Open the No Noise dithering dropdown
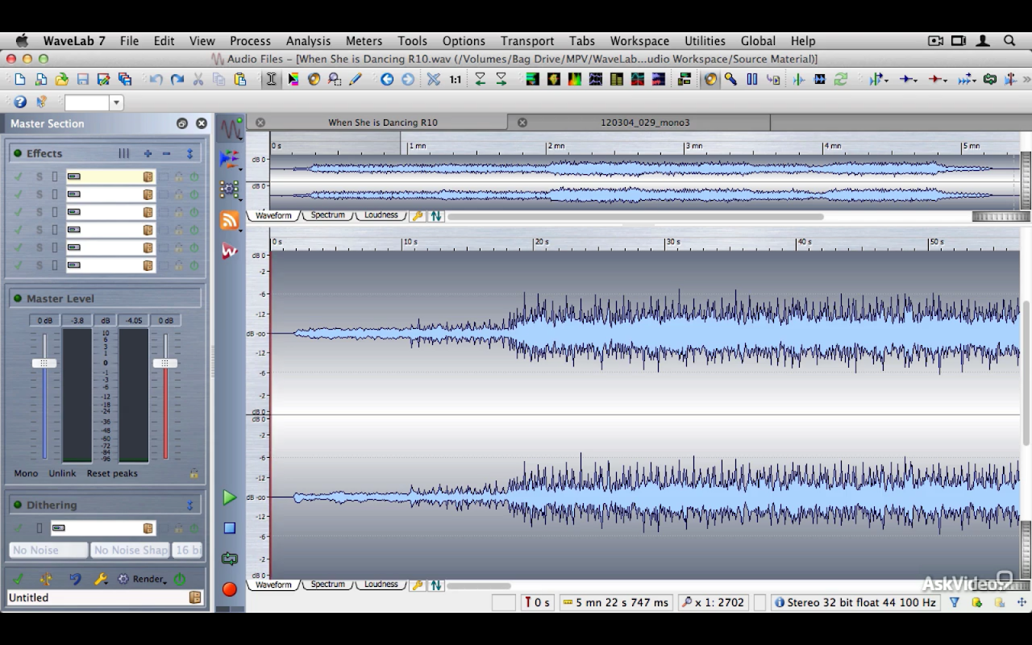The width and height of the screenshot is (1032, 645). coord(48,550)
